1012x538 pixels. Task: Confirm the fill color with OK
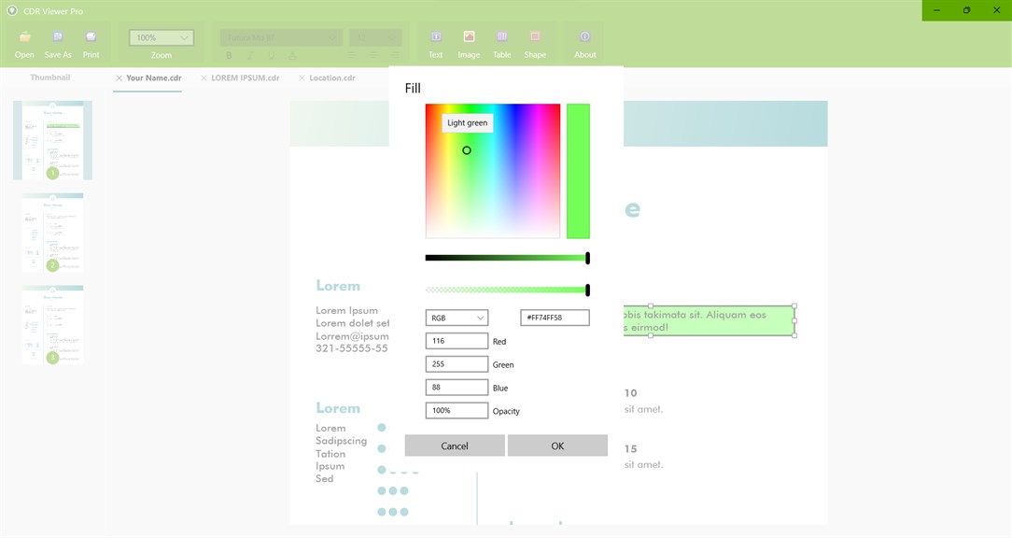[557, 446]
